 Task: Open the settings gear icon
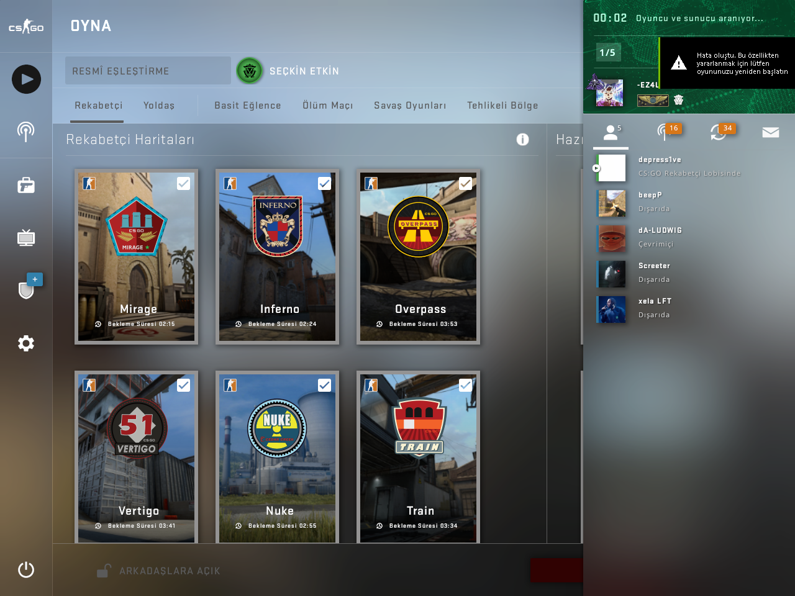point(26,343)
